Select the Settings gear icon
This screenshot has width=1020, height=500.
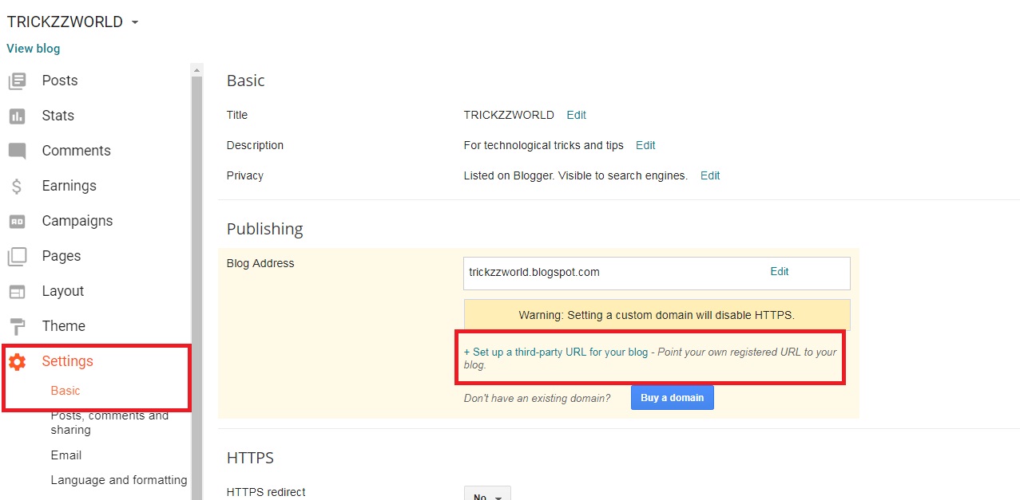tap(17, 361)
